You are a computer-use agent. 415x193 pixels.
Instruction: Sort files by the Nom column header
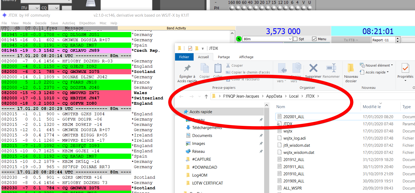click(281, 107)
